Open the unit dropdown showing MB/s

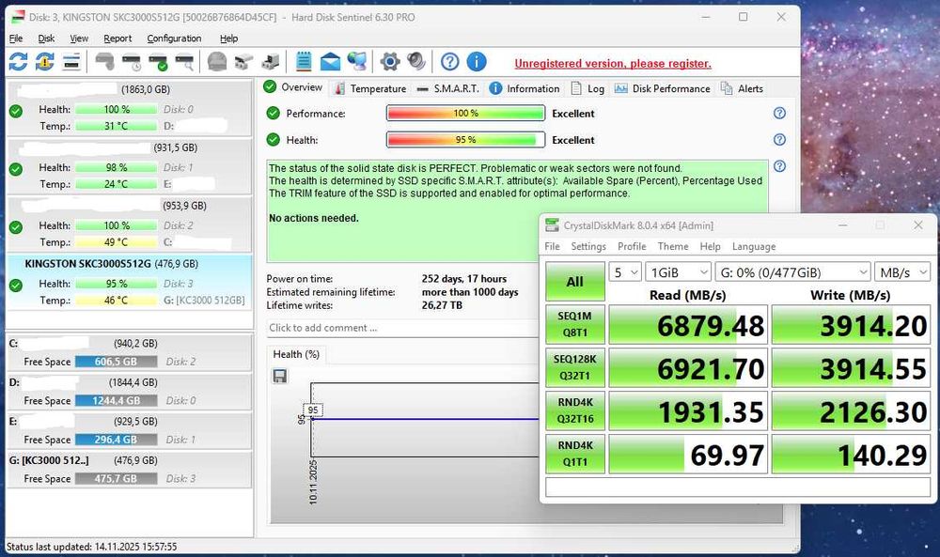click(902, 272)
